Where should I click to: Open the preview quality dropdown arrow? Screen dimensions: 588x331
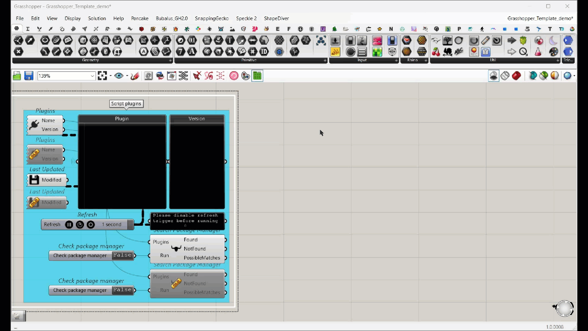click(x=574, y=76)
